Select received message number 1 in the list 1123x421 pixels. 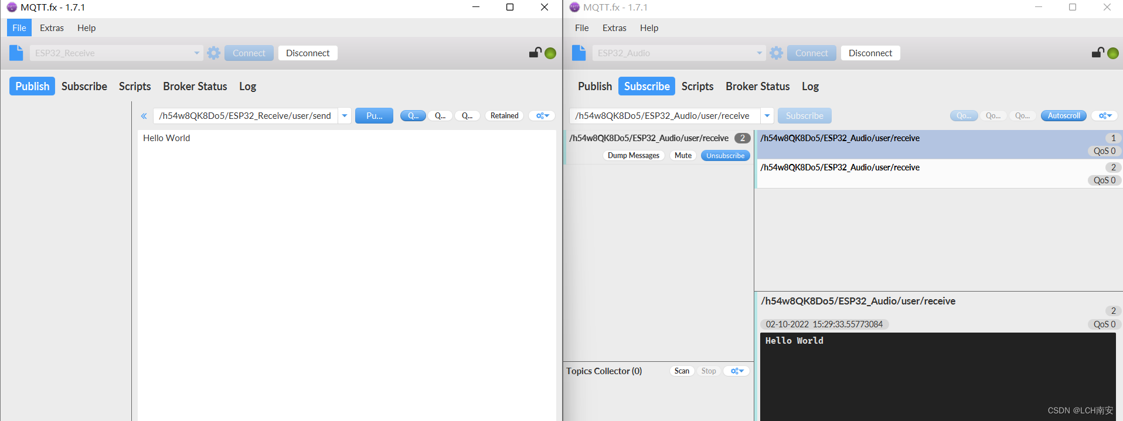940,145
